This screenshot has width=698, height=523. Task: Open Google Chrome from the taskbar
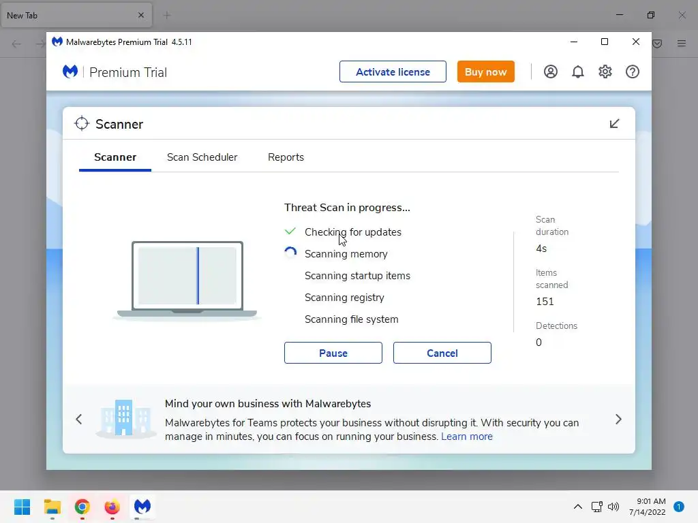click(82, 507)
